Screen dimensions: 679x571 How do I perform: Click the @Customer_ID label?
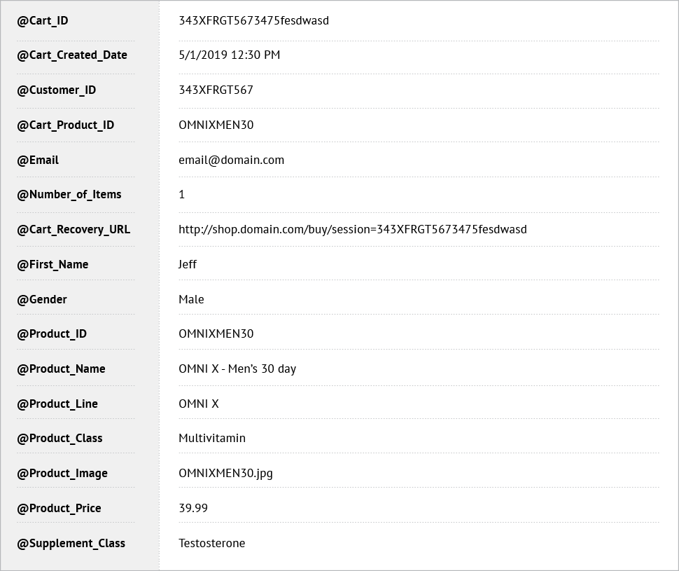[56, 90]
